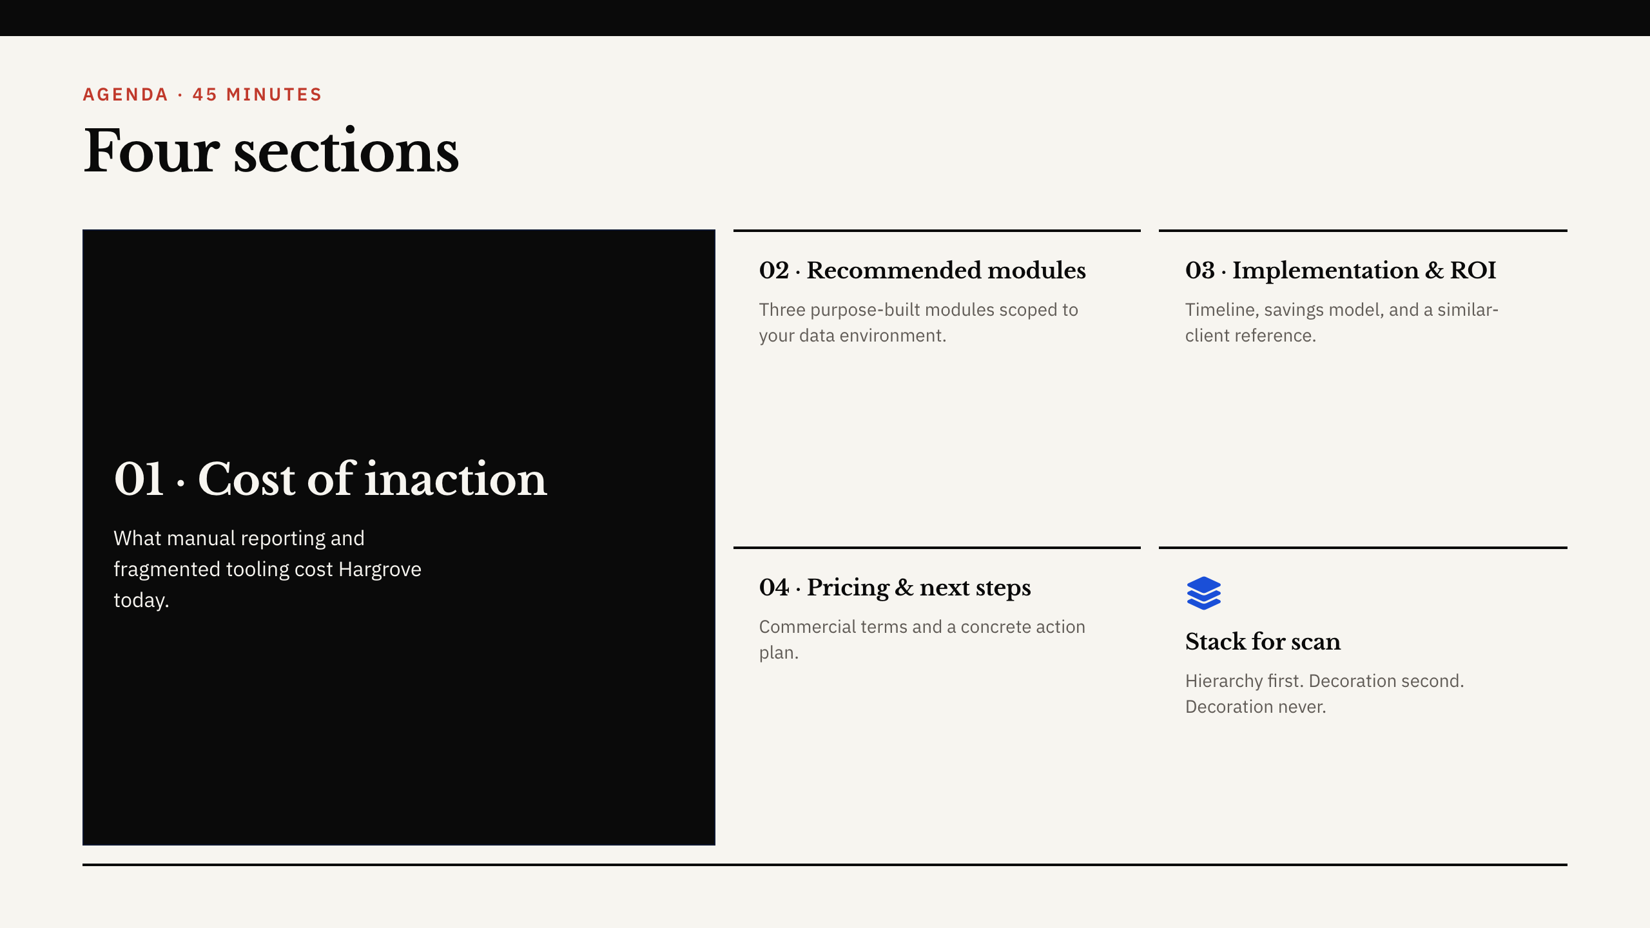Click 'Three purpose-built modules' description text
This screenshot has width=1650, height=928.
tap(918, 322)
